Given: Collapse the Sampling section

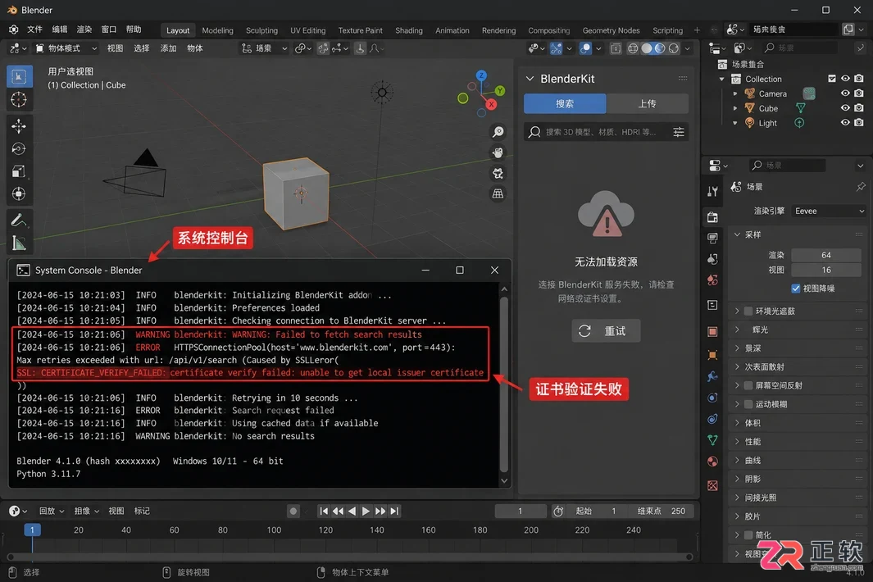Looking at the screenshot, I should coord(738,234).
